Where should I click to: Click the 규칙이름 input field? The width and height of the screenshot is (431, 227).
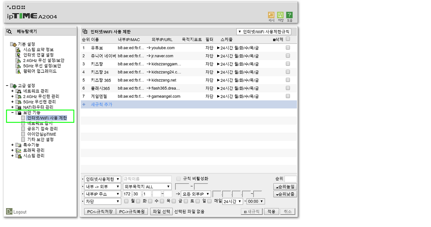coord(147,179)
